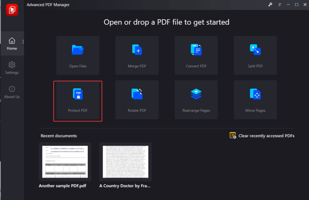Viewport: 309px width, 200px height.
Task: Start the Convert PDF tool
Action: click(196, 55)
